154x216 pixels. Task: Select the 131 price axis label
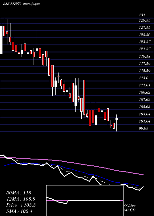click(x=142, y=15)
